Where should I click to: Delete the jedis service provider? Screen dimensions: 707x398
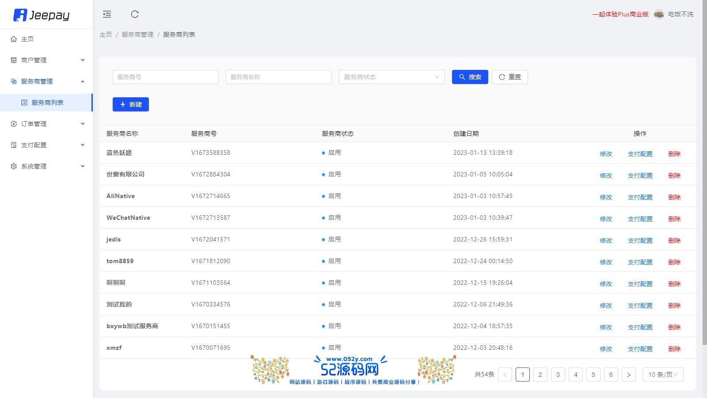674,241
